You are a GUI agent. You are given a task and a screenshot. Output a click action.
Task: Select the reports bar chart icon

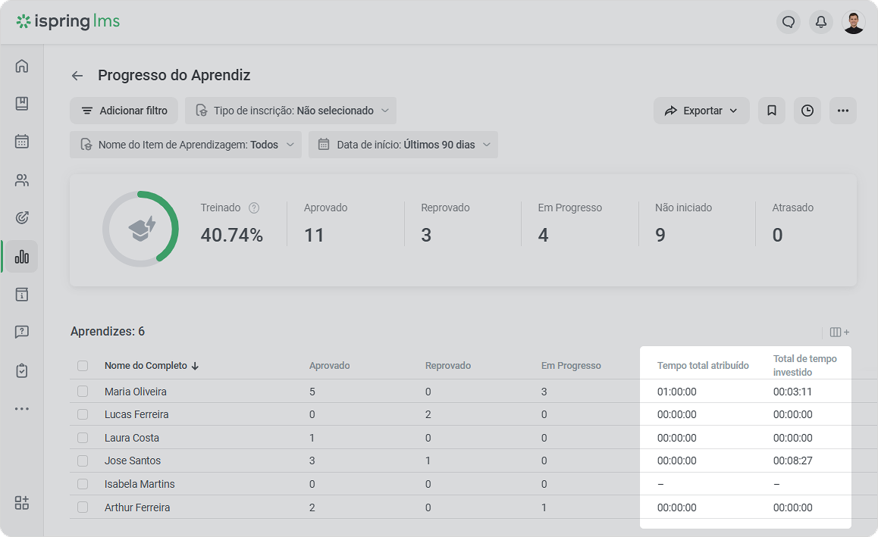coord(22,257)
